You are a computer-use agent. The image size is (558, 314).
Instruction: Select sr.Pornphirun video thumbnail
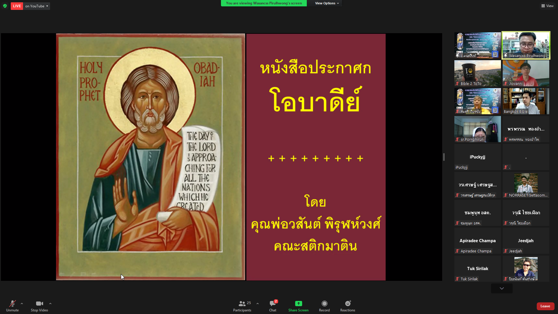[477, 129]
